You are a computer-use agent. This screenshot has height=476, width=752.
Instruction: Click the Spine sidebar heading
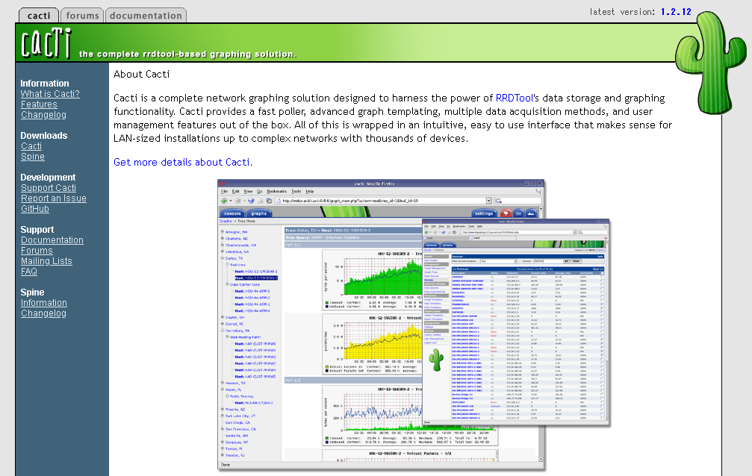(32, 292)
